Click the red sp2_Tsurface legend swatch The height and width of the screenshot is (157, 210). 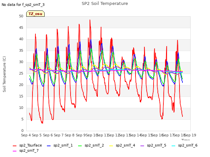[14, 146]
